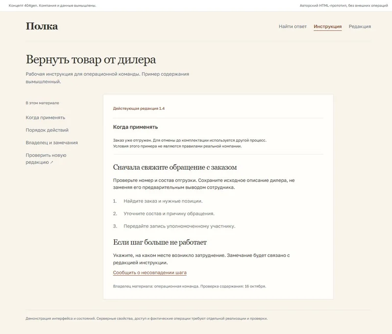Click the Авторский HTML-прототип notice at the top
The image size is (392, 334).
[x=344, y=5]
